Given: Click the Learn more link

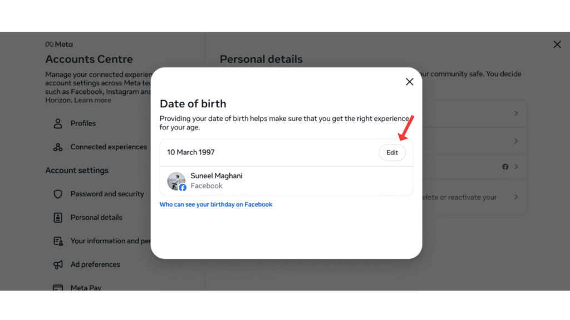Looking at the screenshot, I should pos(93,100).
